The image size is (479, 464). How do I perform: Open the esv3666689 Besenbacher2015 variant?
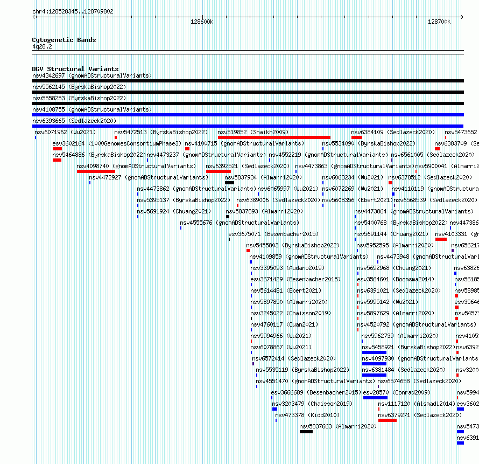(x=316, y=392)
